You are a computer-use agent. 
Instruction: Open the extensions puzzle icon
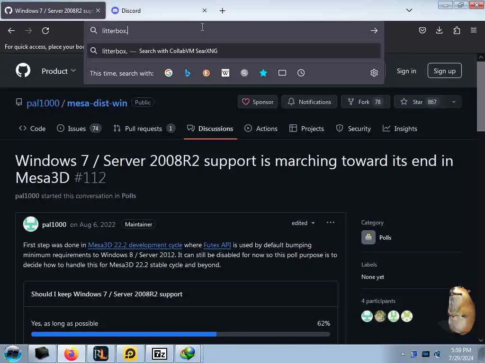[457, 30]
